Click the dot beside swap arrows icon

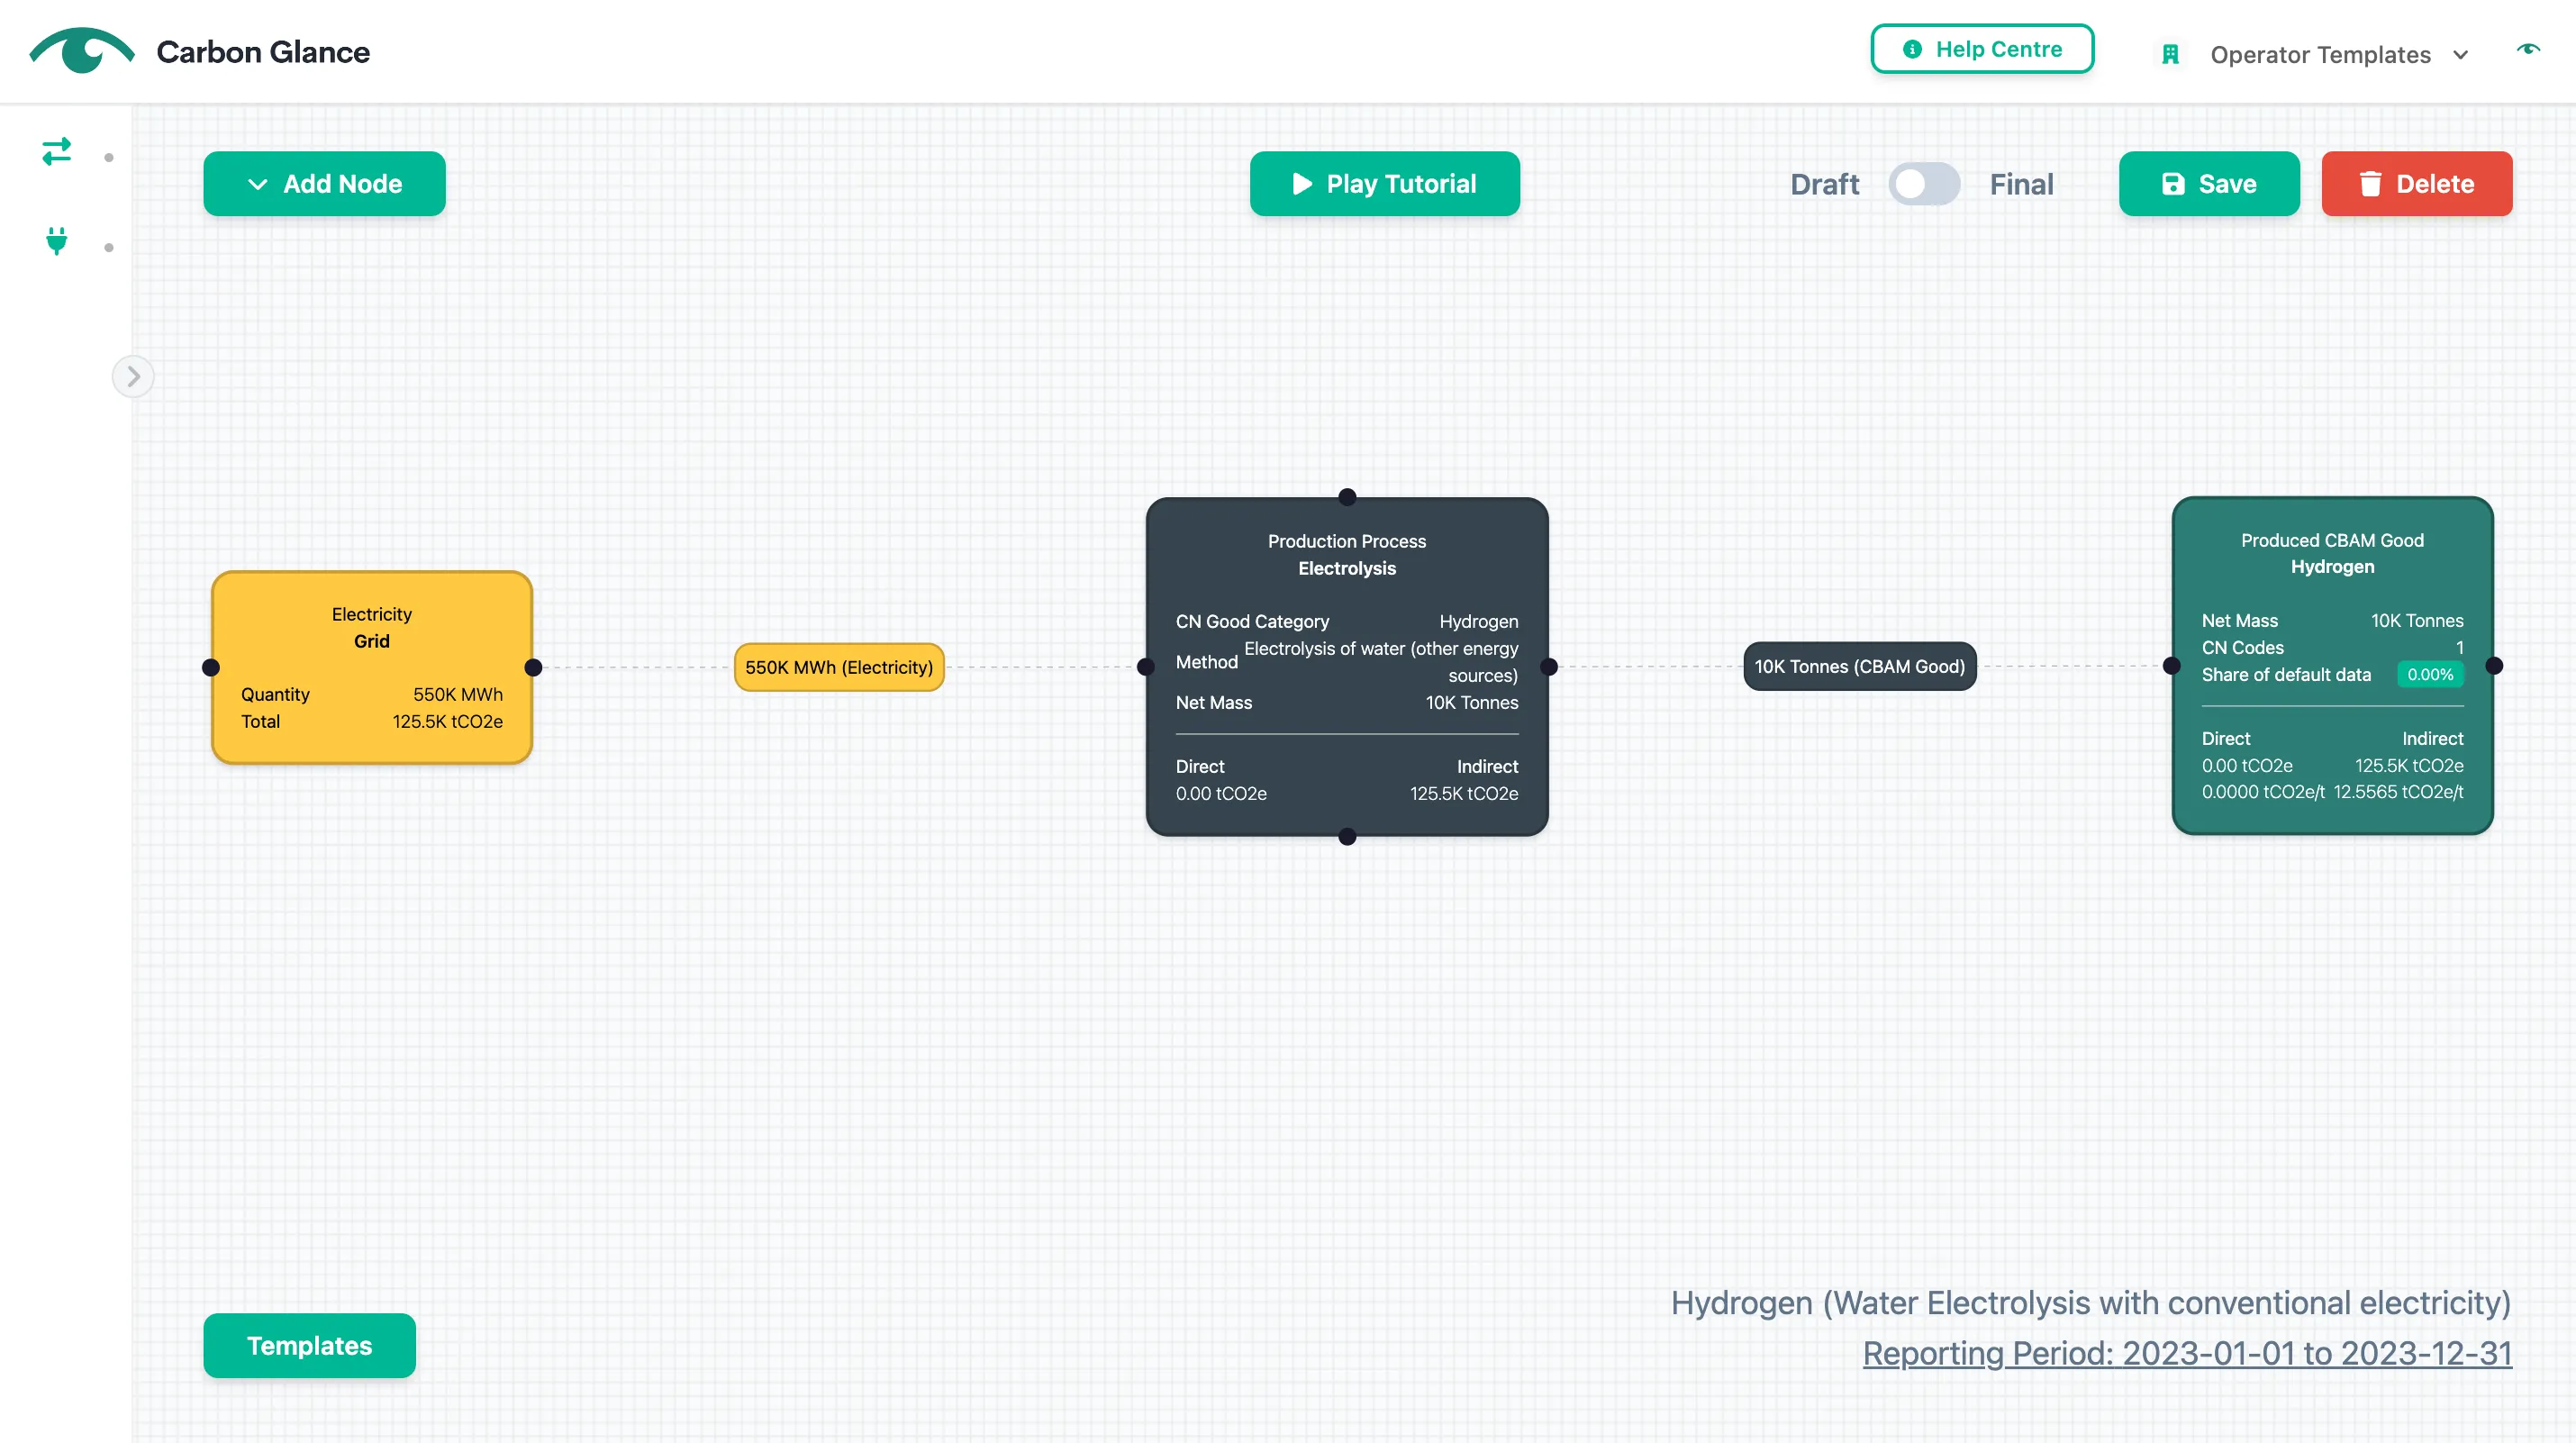(109, 158)
